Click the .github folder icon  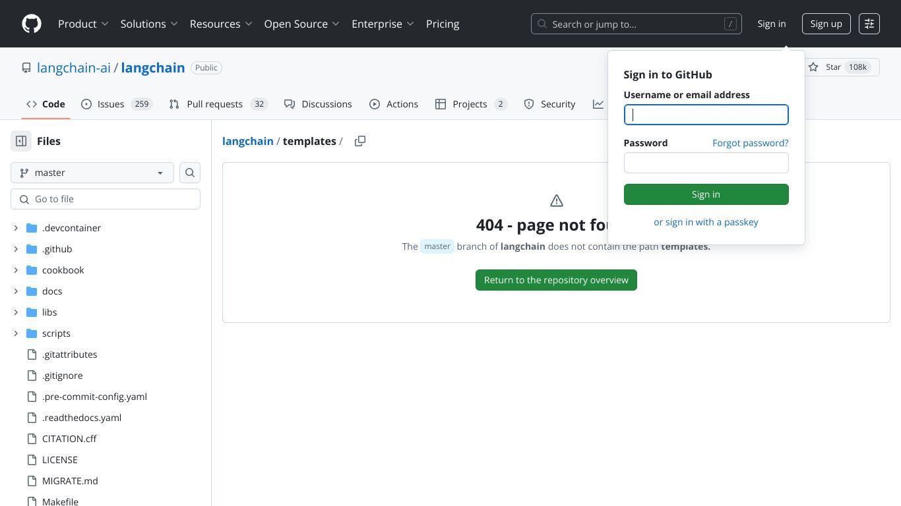[32, 249]
